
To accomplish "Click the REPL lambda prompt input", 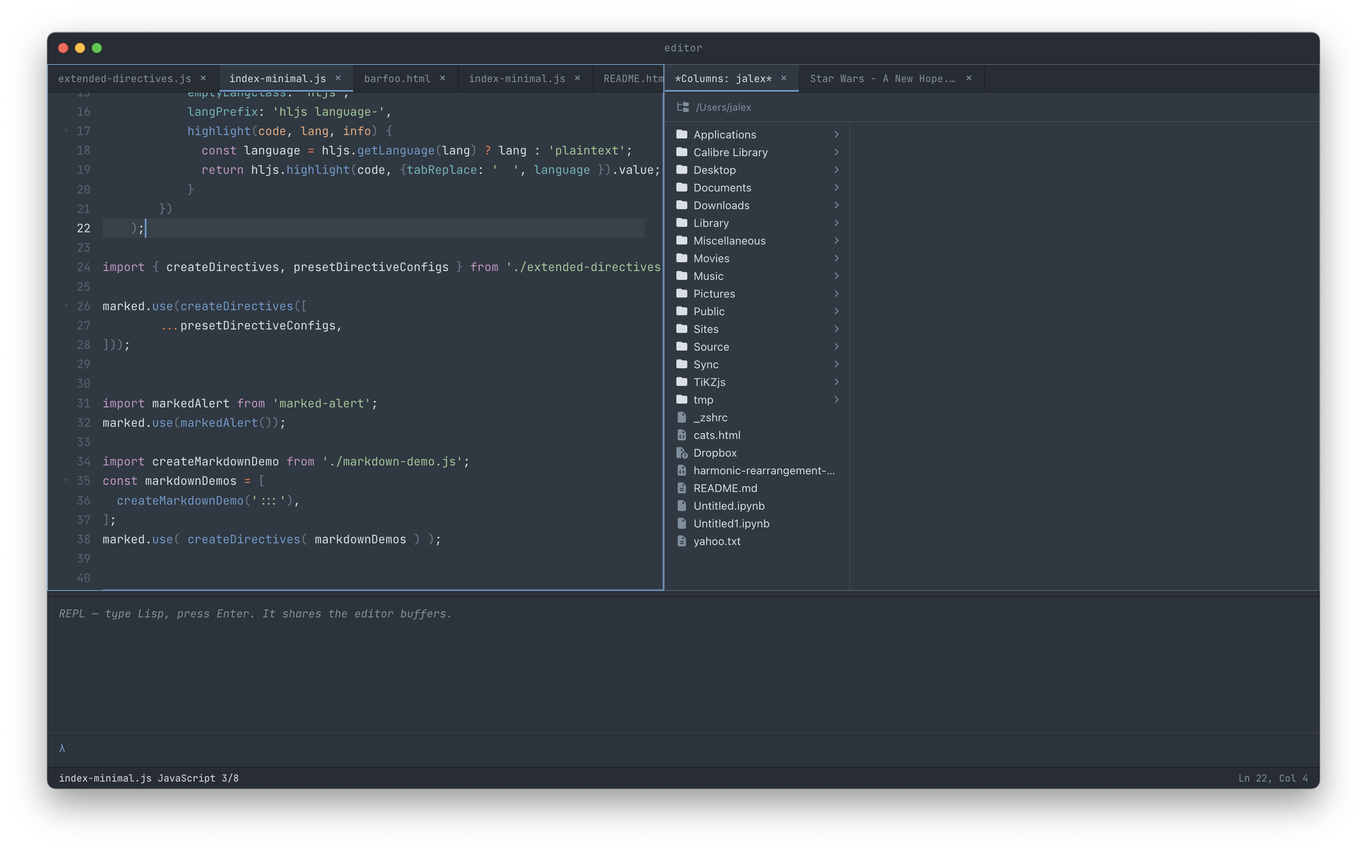I will tap(683, 749).
